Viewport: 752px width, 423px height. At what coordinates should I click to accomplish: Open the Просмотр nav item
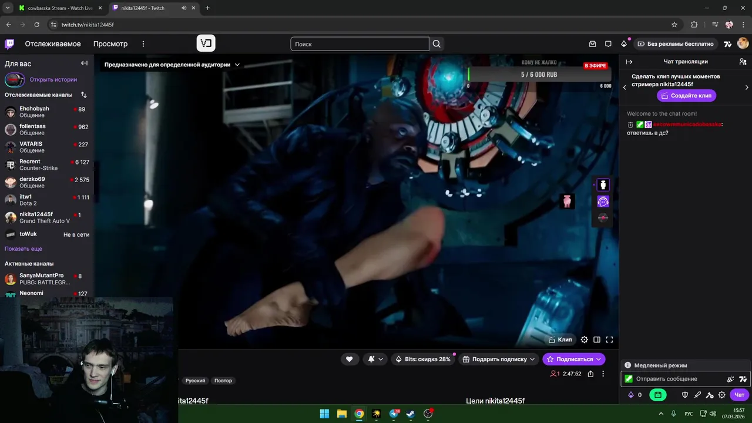(x=110, y=43)
